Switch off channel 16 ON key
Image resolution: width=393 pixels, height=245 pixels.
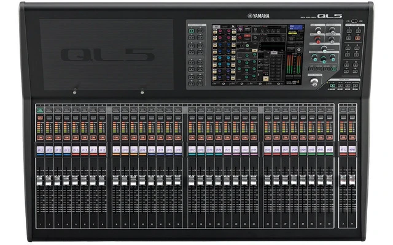pos(178,138)
